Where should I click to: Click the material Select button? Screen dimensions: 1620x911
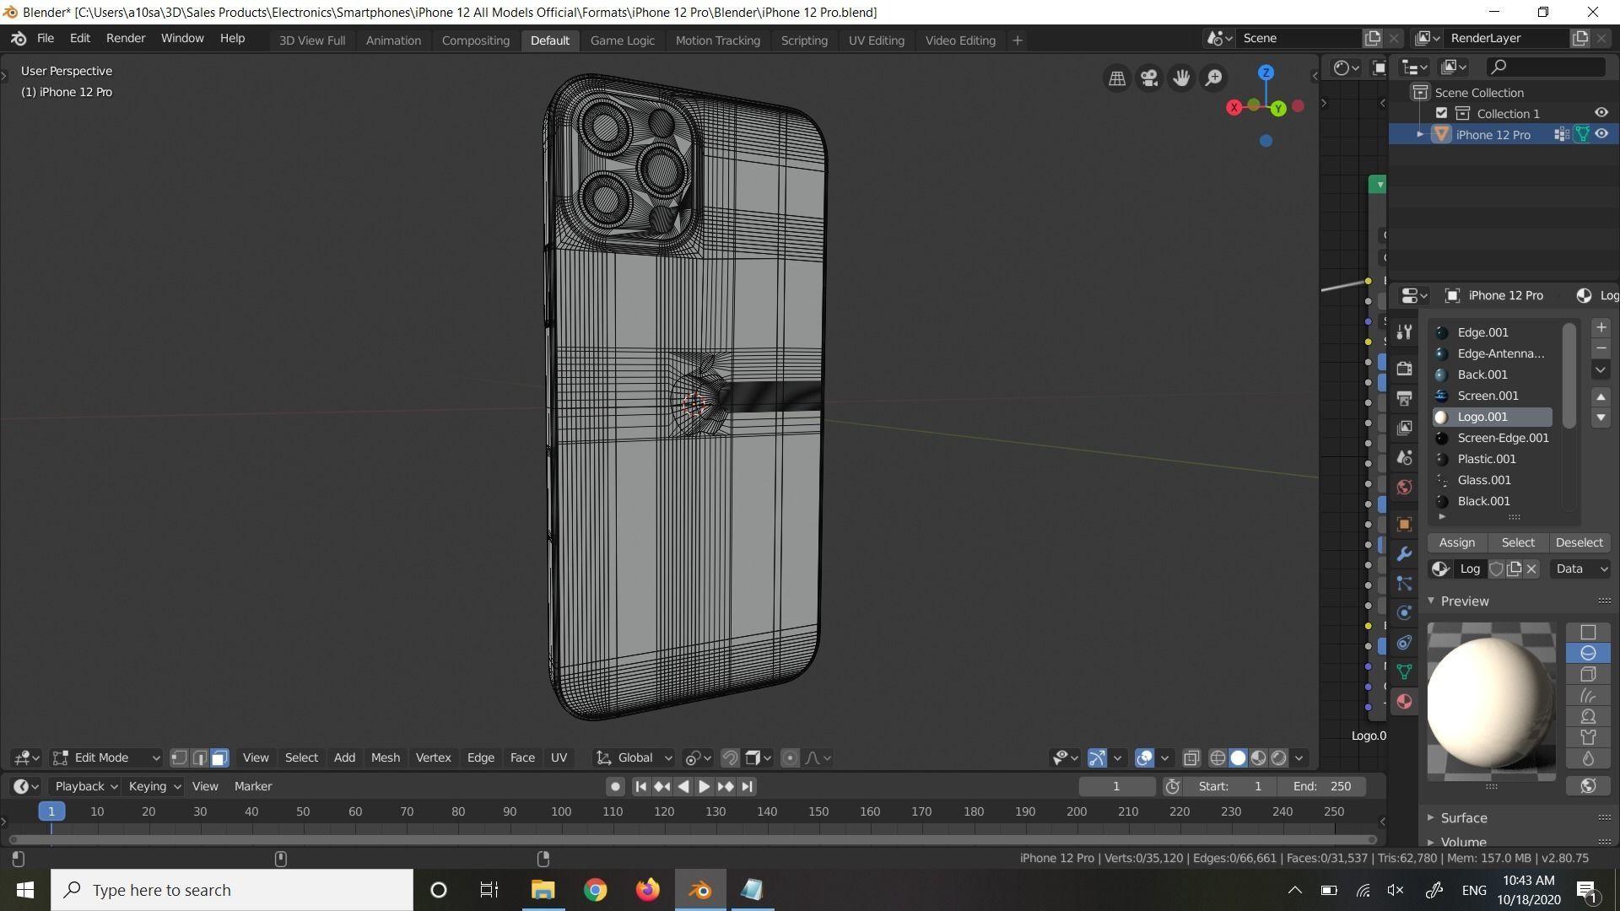[x=1518, y=542]
